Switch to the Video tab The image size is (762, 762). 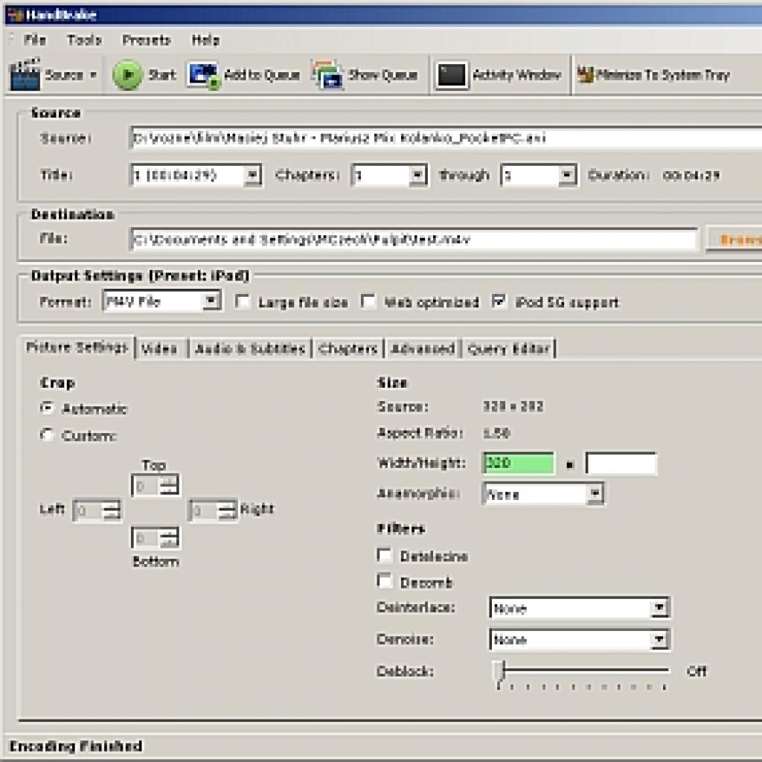[159, 348]
